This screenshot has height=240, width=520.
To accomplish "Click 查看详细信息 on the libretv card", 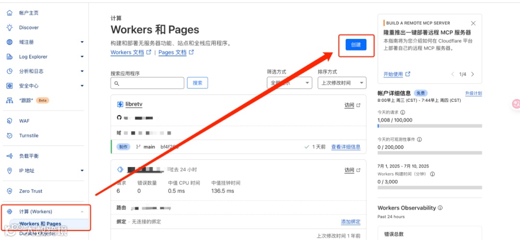I will 346,147.
